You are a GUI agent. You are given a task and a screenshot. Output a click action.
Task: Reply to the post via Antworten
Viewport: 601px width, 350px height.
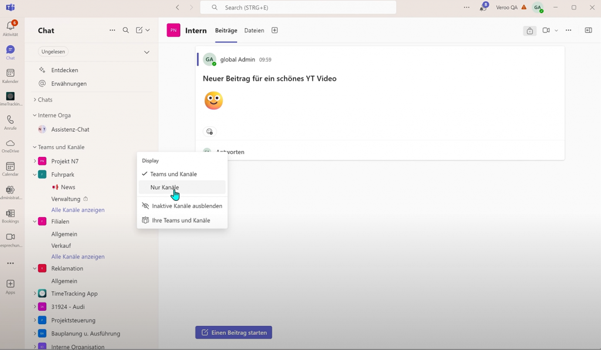click(x=230, y=152)
